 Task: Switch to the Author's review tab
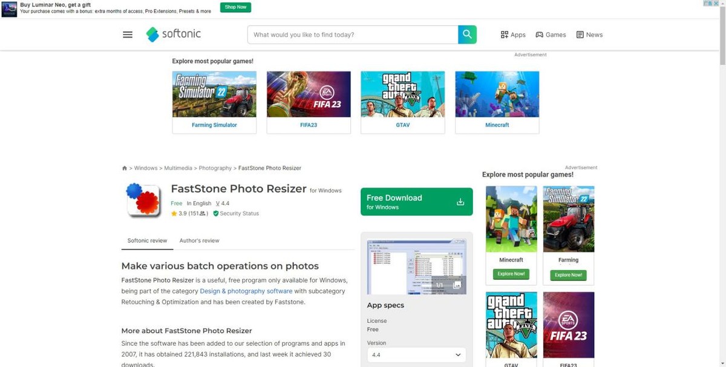pos(199,240)
